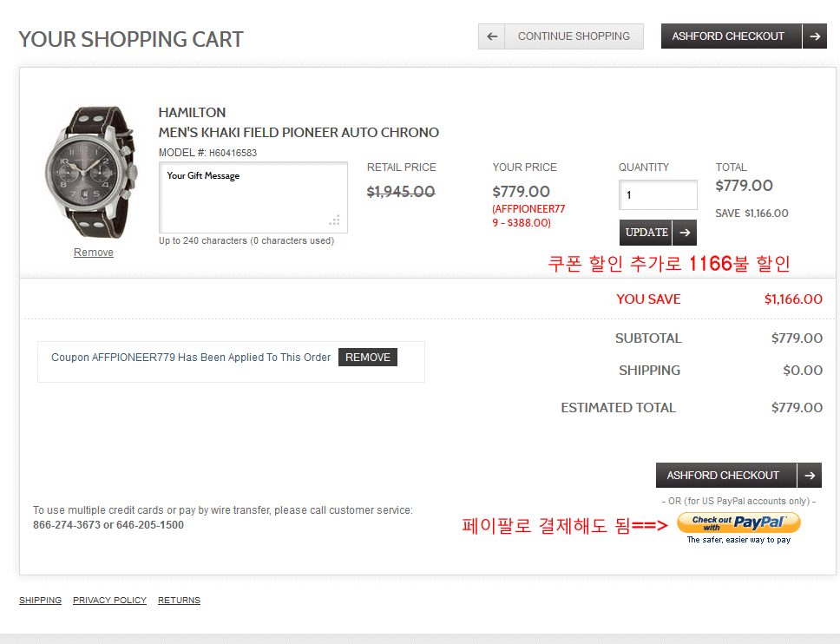The width and height of the screenshot is (840, 644).
Task: Update the cart quantity
Action: click(646, 233)
